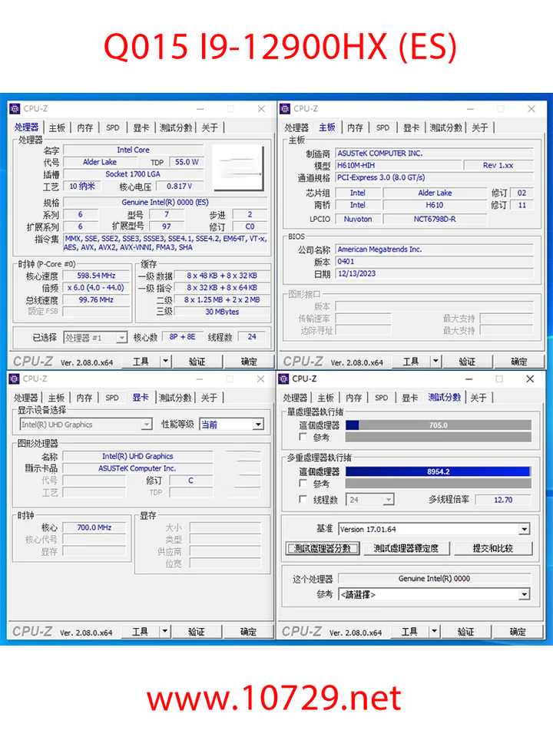Click 验证 button in processor window
Image resolution: width=553 pixels, height=737 pixels.
coord(197,362)
